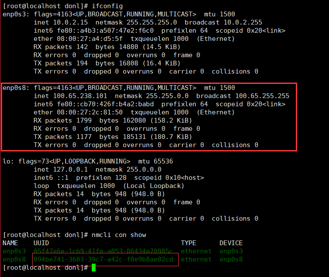Select the enp0s3 interface name in ifconfig output
Image resolution: width=329 pixels, height=277 pixels.
coord(14,14)
